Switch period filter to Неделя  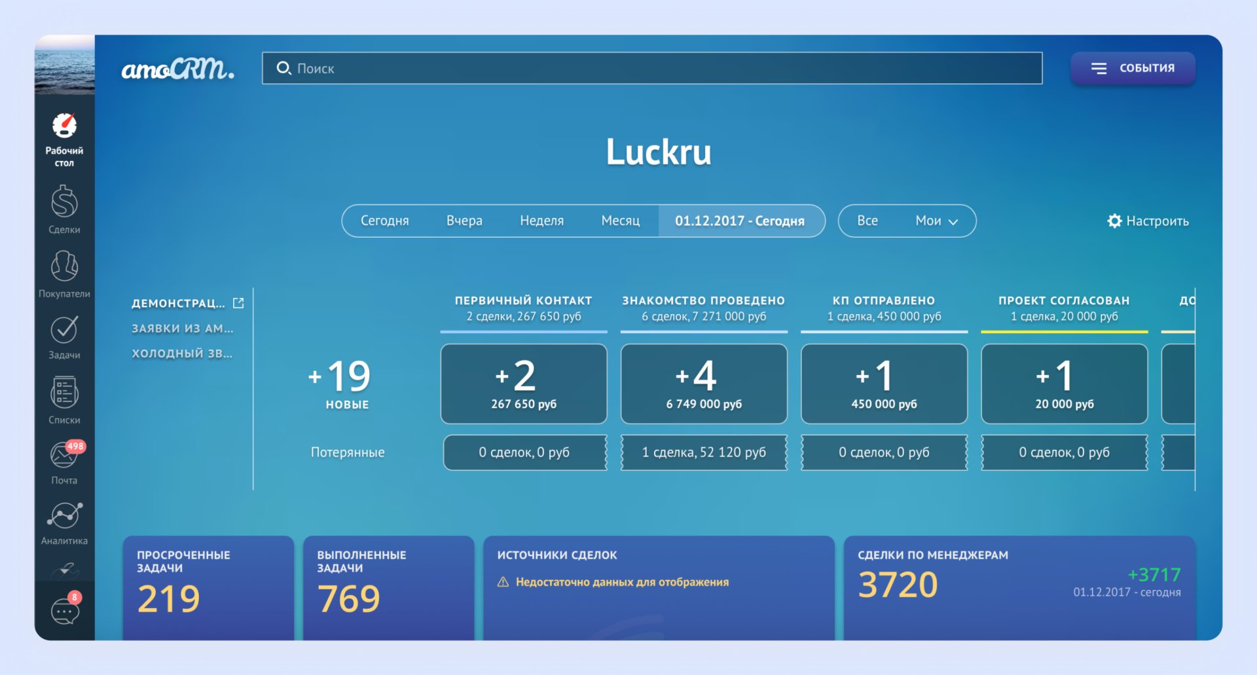(x=541, y=221)
